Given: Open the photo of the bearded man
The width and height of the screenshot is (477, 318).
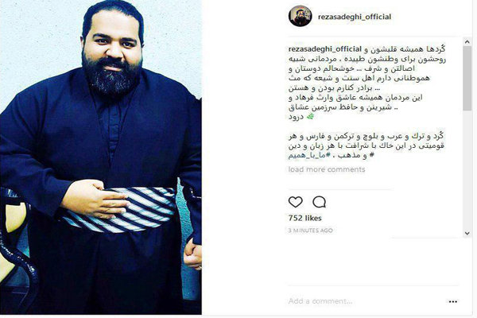Looking at the screenshot, I should point(101,157).
